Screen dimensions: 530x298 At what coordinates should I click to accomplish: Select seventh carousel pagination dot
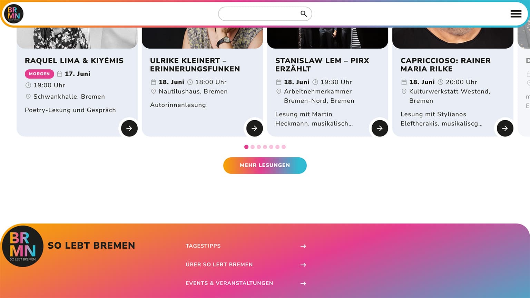[284, 147]
